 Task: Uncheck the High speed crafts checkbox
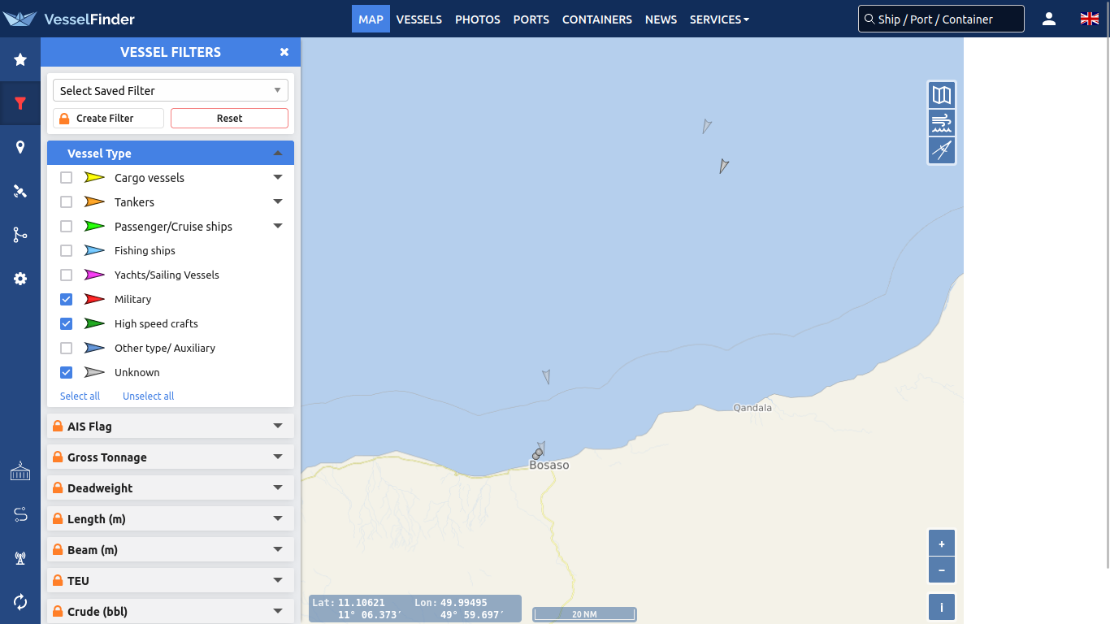click(x=67, y=323)
